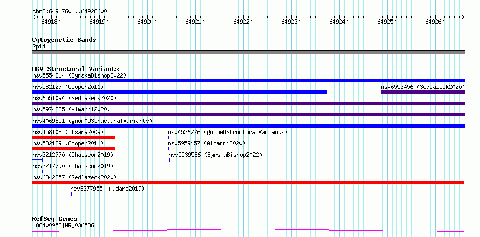Image resolution: width=480 pixels, height=237 pixels.
Task: Click the nsv6342257 (Sedlazeck2020) red bar
Action: coord(248,183)
